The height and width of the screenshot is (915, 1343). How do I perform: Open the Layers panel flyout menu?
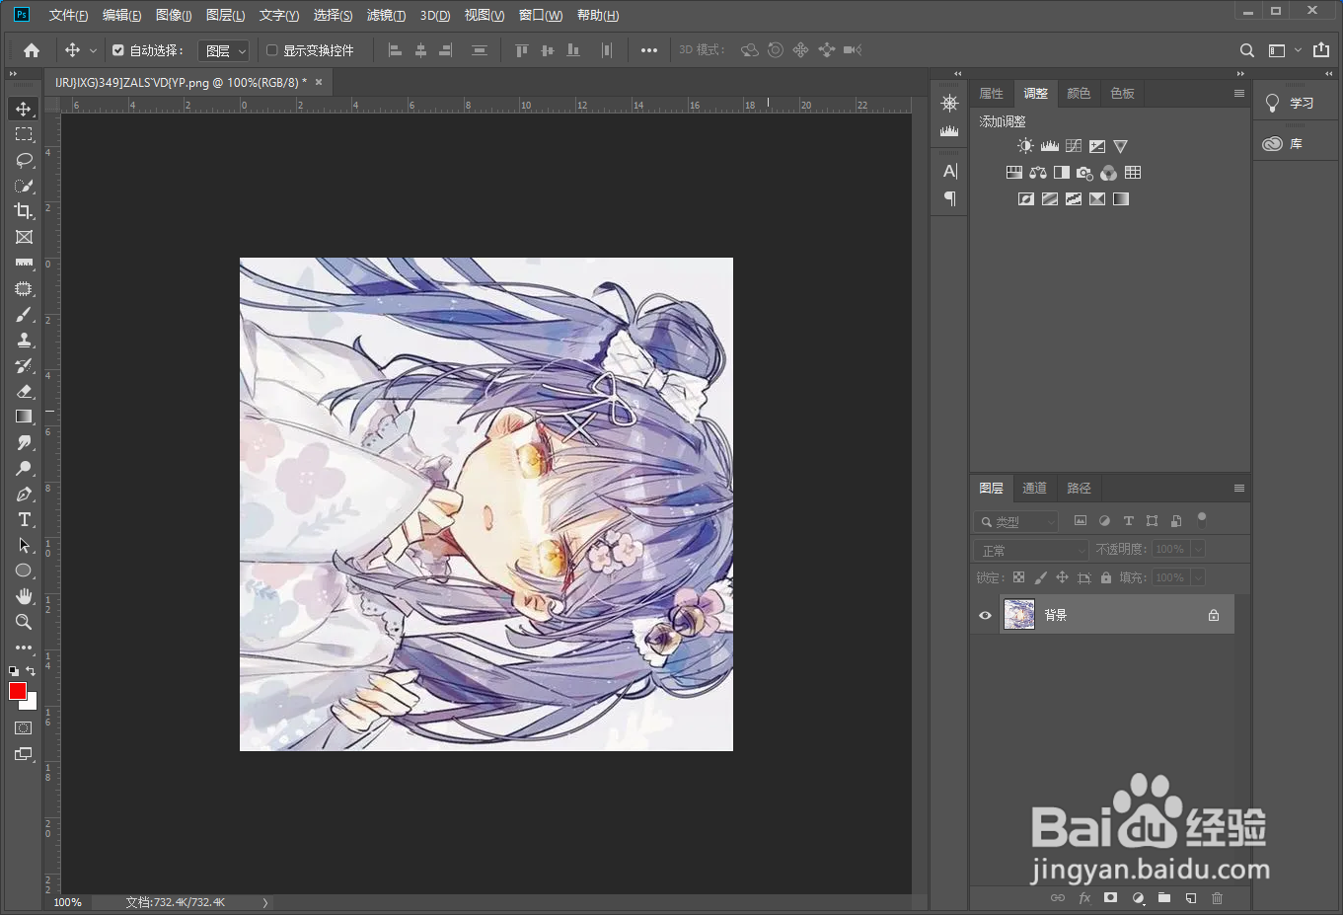[x=1239, y=489]
